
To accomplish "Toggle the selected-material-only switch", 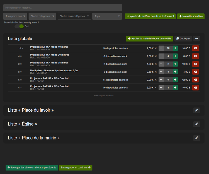I will click(19, 26).
